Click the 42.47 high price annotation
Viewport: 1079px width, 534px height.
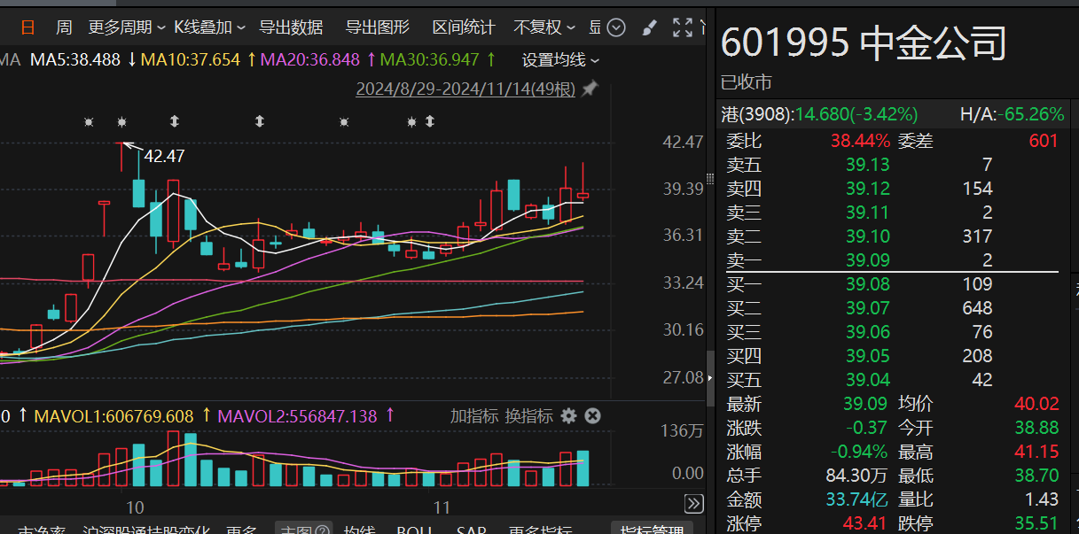(x=165, y=156)
